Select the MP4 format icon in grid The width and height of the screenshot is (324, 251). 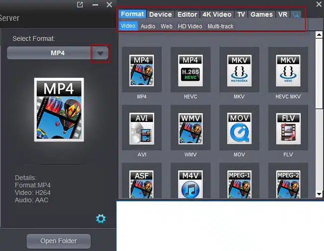(x=142, y=71)
